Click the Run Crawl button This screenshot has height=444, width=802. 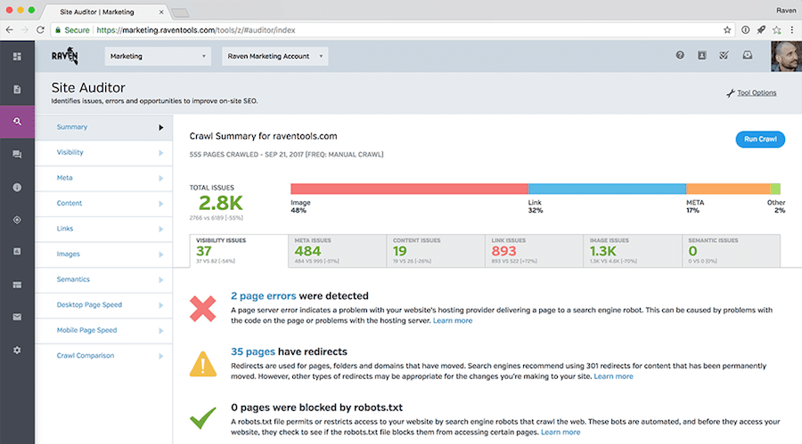(760, 140)
